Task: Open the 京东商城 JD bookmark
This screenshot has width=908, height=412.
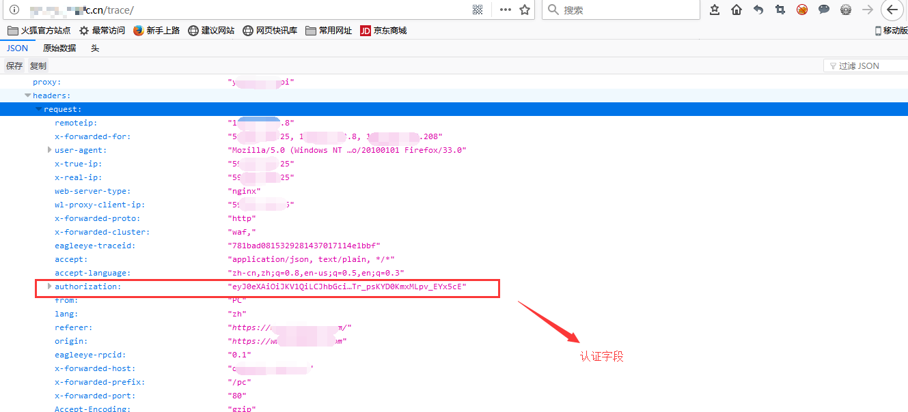Action: pos(383,30)
